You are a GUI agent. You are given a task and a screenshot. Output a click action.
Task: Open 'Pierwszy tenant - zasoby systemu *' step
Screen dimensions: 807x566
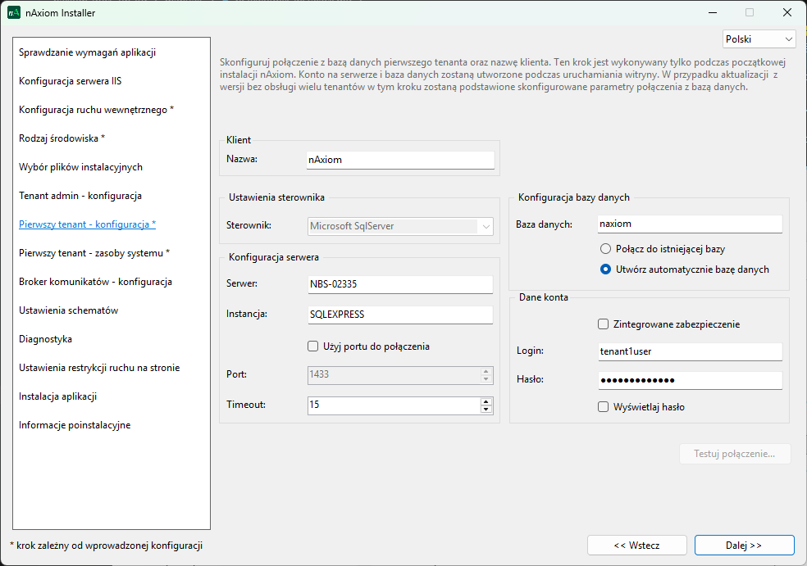tap(94, 253)
